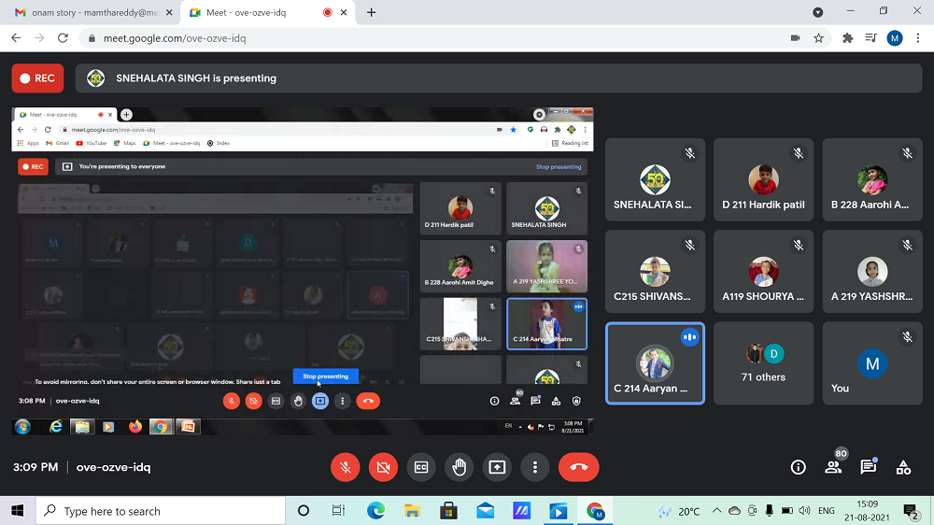
Task: Turn on the camera
Action: pyautogui.click(x=383, y=467)
